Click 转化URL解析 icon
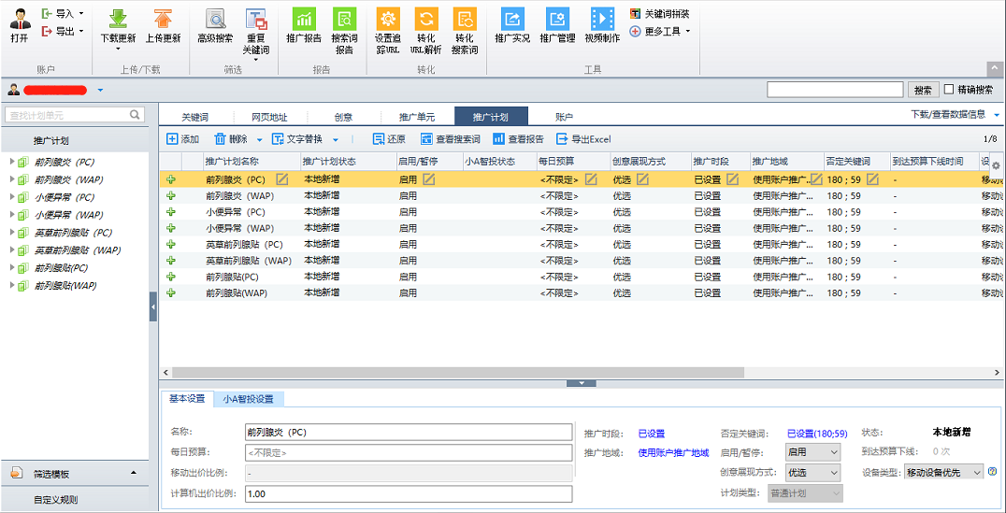Image resolution: width=1006 pixels, height=513 pixels. (x=425, y=18)
